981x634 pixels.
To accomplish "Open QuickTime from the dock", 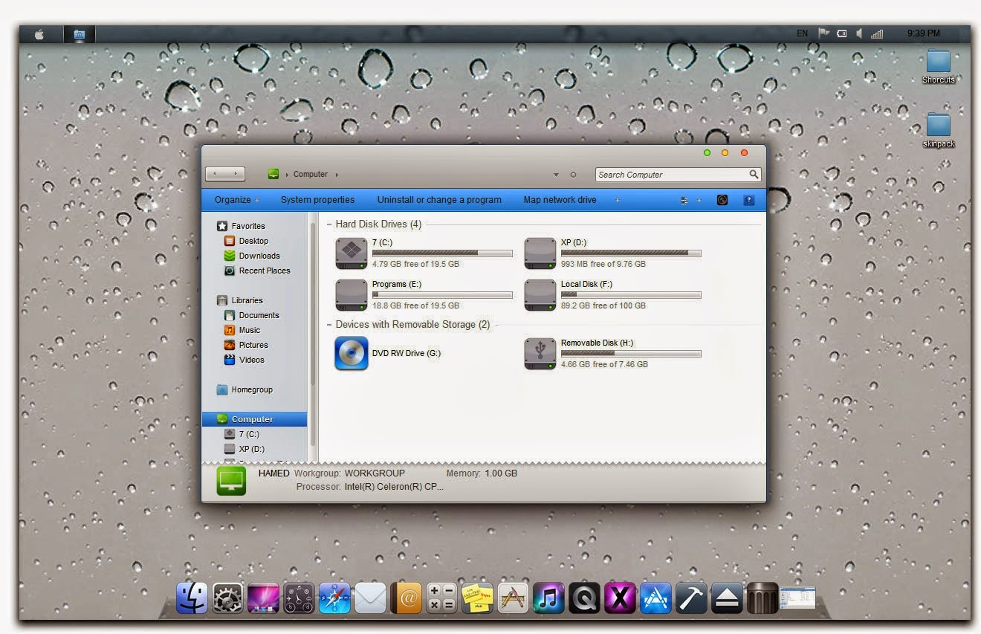I will click(x=584, y=598).
